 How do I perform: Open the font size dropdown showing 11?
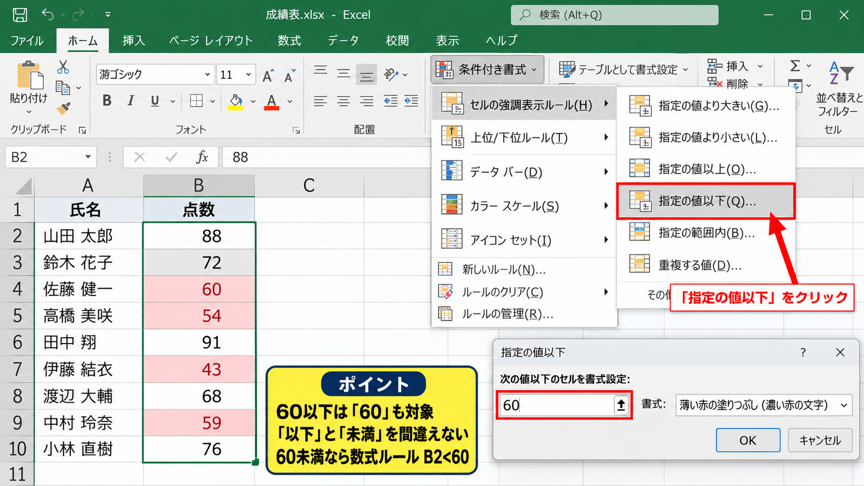point(249,74)
